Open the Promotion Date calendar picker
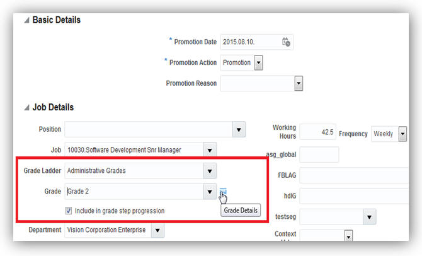The image size is (422, 256). [286, 42]
